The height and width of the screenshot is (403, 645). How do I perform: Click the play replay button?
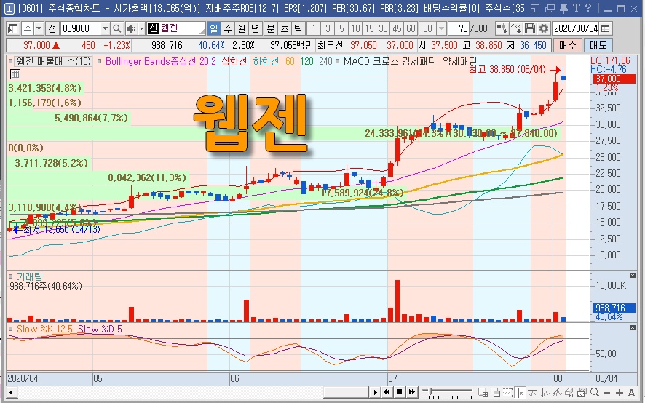click(x=375, y=392)
